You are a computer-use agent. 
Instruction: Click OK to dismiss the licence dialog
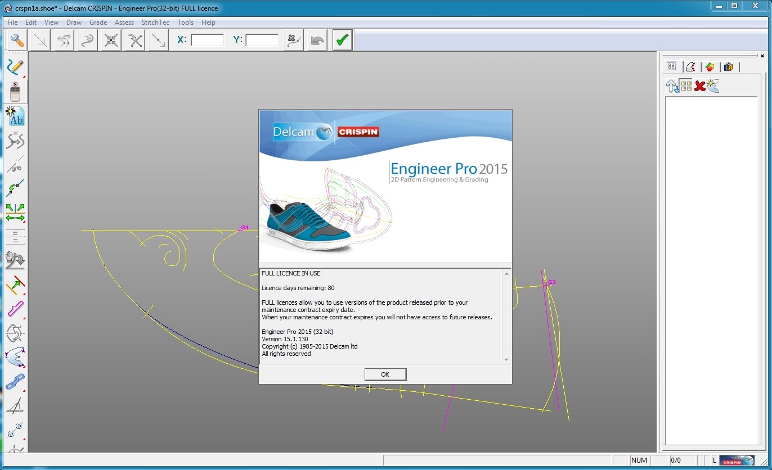[385, 374]
